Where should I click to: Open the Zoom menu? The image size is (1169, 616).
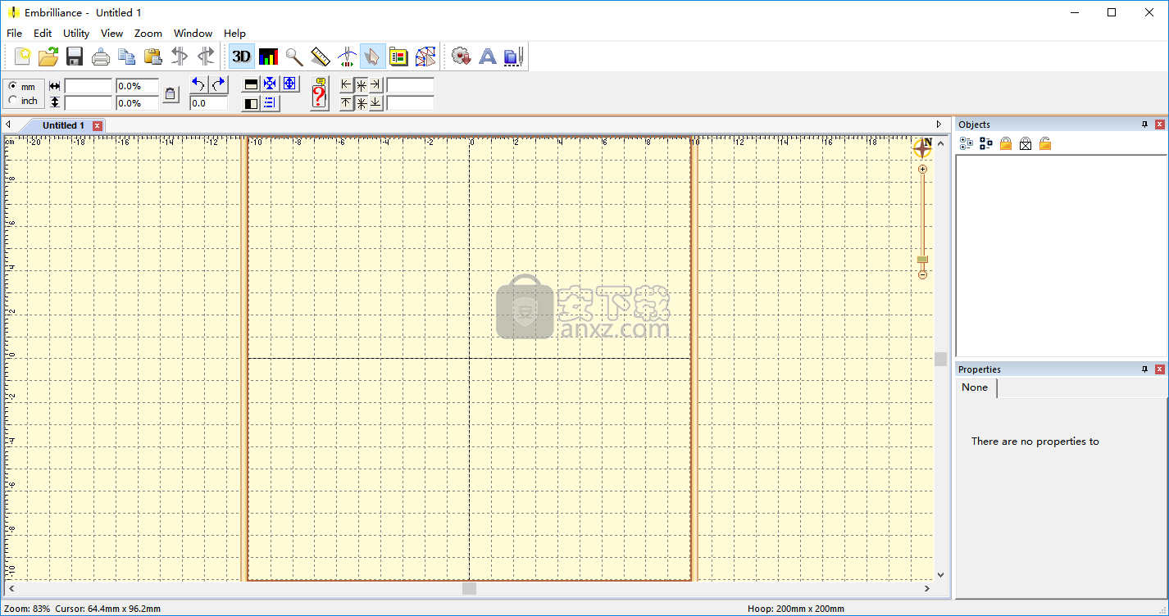tap(148, 33)
